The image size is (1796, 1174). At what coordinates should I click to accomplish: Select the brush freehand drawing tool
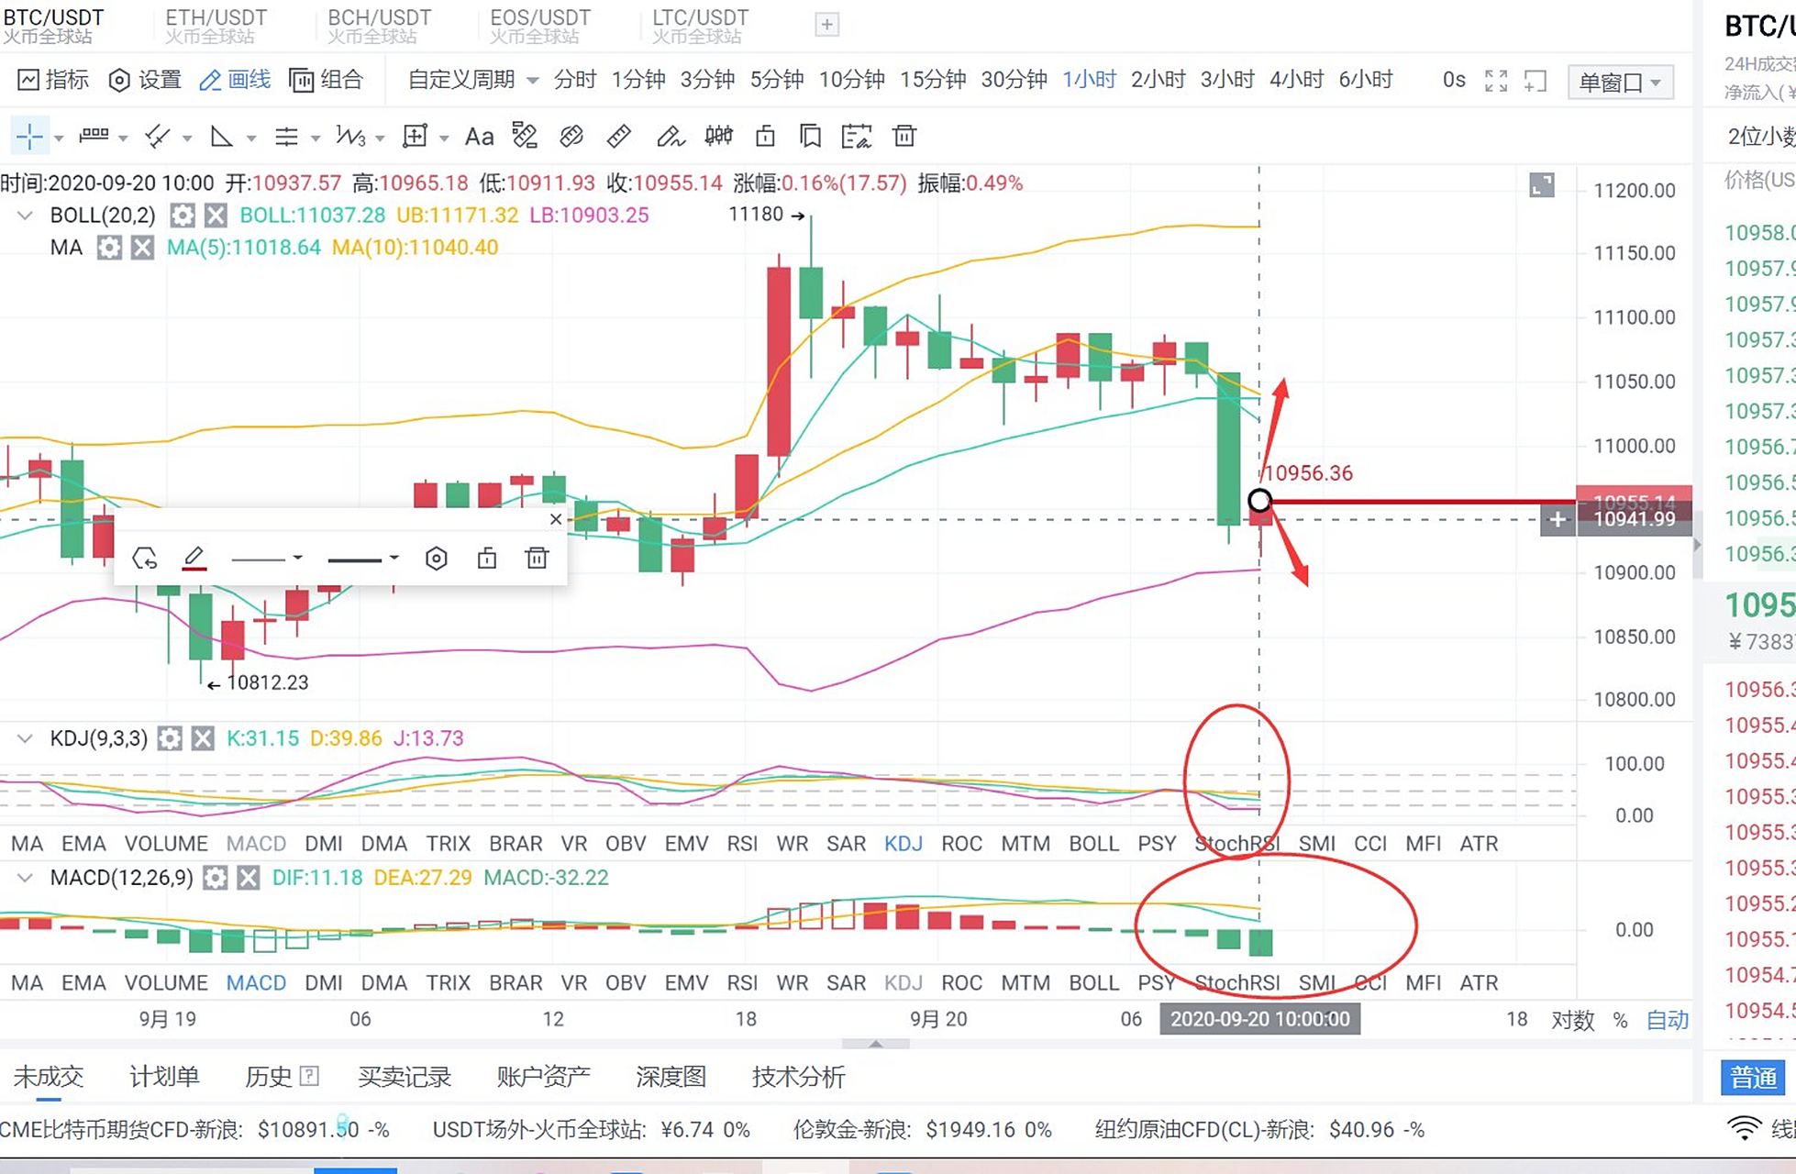point(671,136)
